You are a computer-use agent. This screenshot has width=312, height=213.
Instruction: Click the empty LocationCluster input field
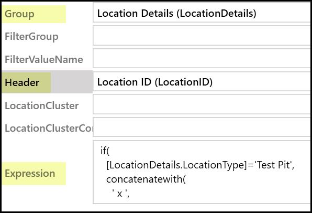tap(202, 104)
